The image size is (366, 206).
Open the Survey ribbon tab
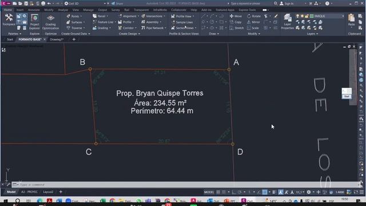(x=116, y=10)
